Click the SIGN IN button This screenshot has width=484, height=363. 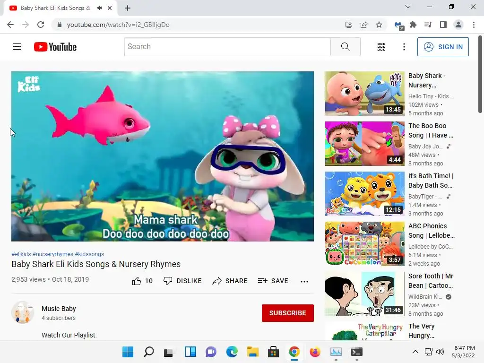443,47
